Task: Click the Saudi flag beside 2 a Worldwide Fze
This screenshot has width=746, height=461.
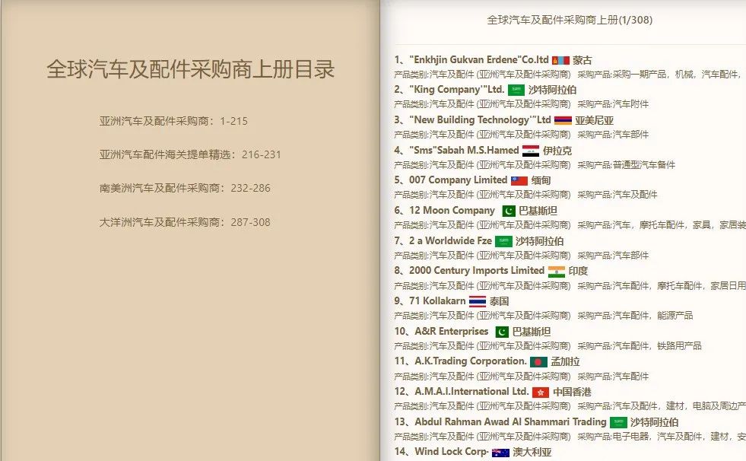Action: (503, 241)
